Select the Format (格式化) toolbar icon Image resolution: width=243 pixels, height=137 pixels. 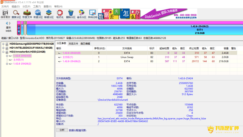click(60, 14)
